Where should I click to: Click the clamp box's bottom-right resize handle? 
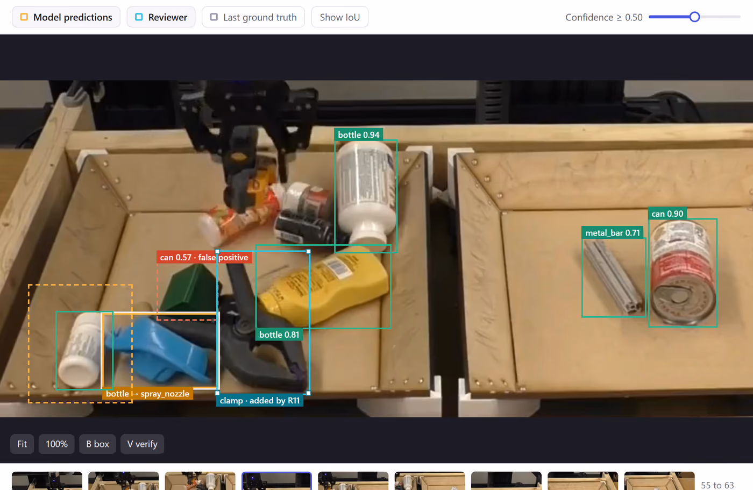click(309, 393)
